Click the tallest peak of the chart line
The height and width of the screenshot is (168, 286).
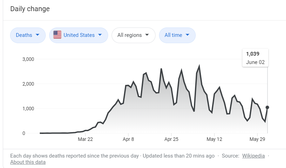pos(199,66)
